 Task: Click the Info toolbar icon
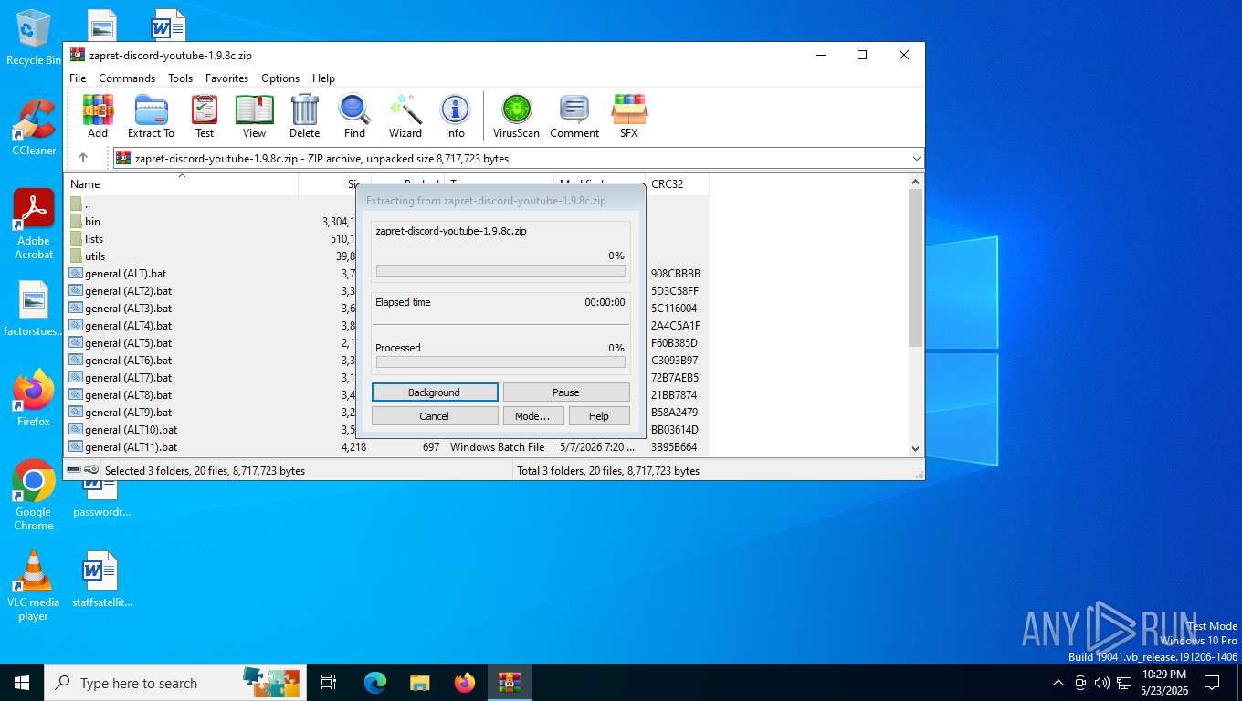[455, 116]
